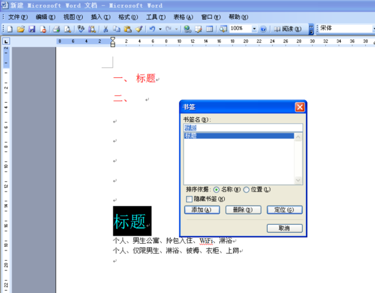Expand the toolbar options chevron beside 阅读
Image resolution: width=375 pixels, height=293 pixels.
tap(311, 29)
